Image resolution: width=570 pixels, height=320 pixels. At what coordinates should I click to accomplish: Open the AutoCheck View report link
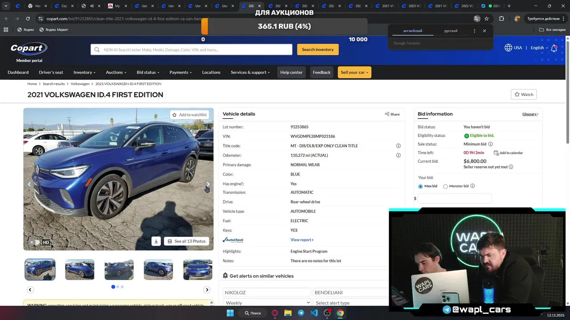tap(302, 240)
